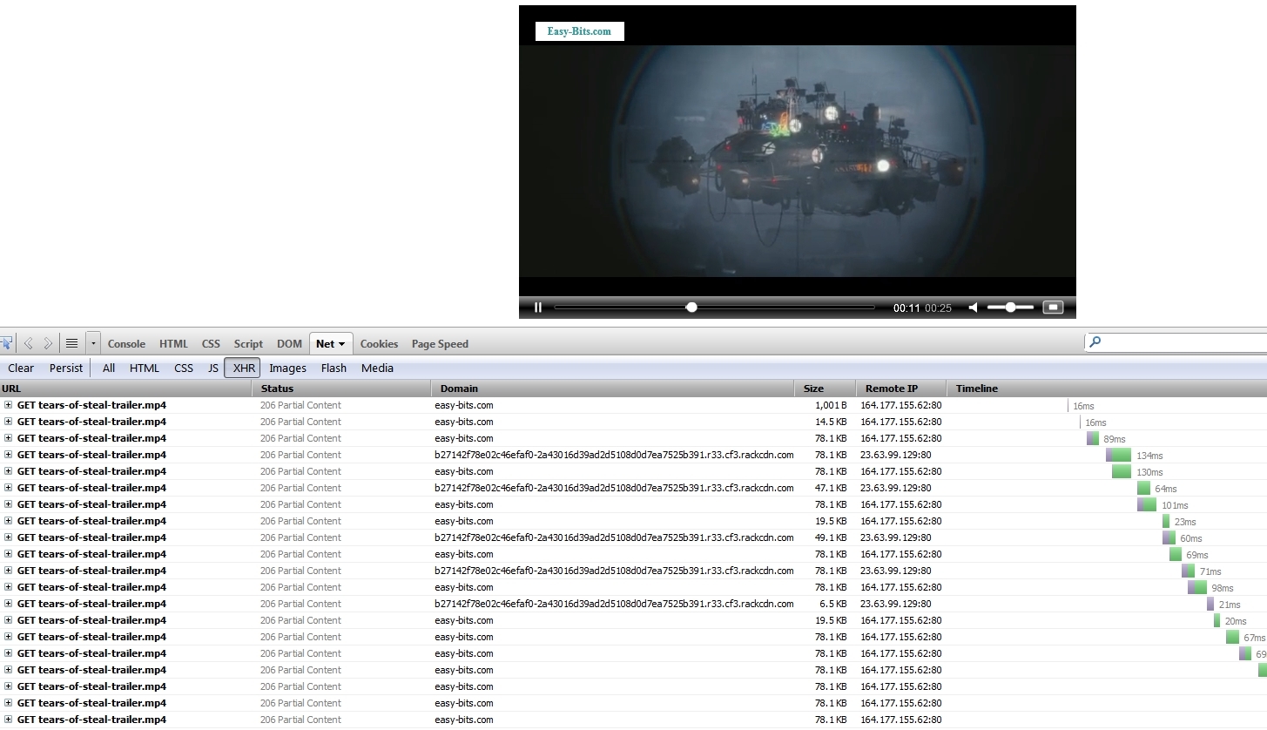Click the video frame showing airship

coord(798,161)
